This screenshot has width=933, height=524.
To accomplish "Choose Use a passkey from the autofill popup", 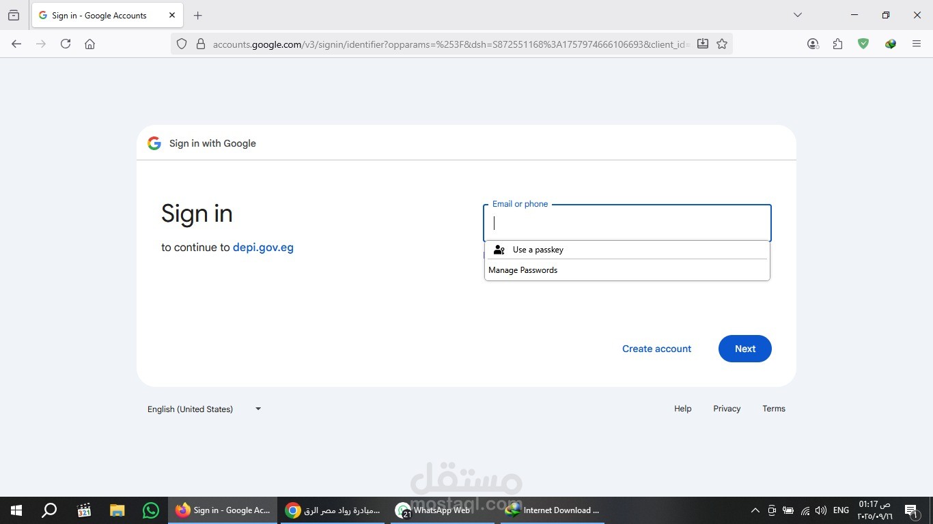I will tap(627, 250).
